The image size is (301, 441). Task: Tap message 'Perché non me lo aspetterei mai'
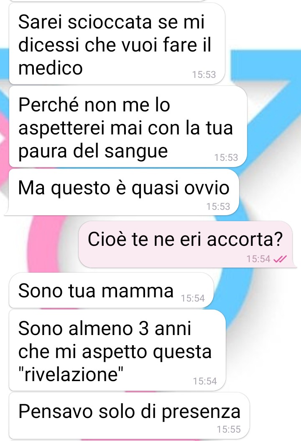click(128, 127)
